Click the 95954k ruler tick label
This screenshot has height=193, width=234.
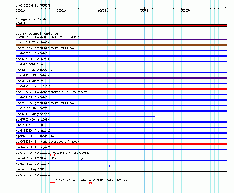(144, 11)
